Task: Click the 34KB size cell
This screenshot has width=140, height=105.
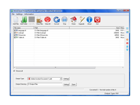Action: tap(117, 37)
